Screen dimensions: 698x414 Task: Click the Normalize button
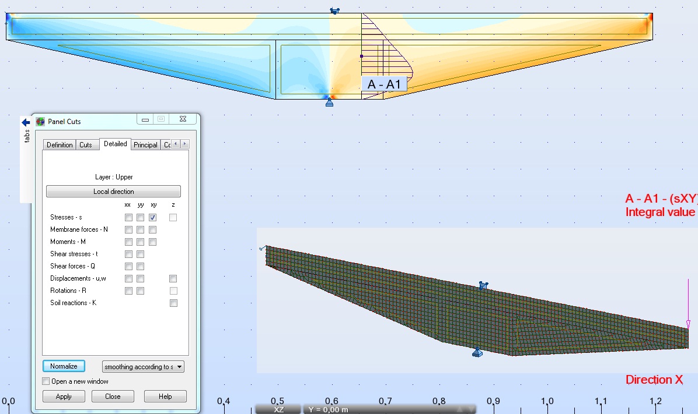point(64,366)
